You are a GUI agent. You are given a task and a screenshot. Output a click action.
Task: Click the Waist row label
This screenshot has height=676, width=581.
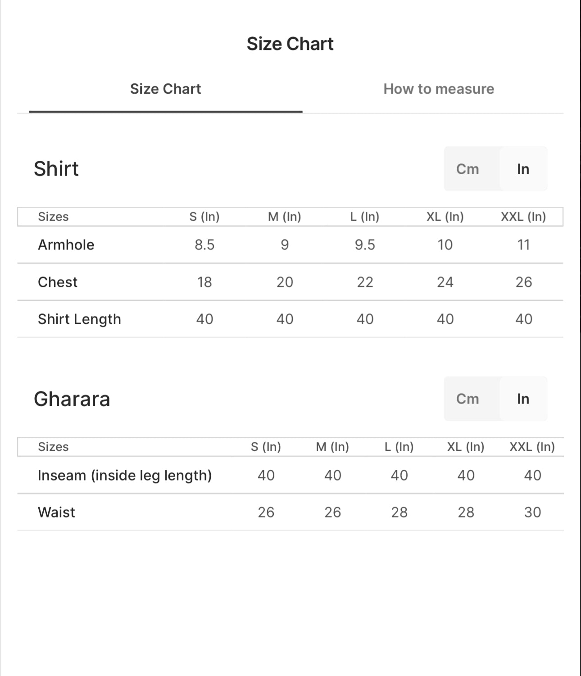(56, 512)
